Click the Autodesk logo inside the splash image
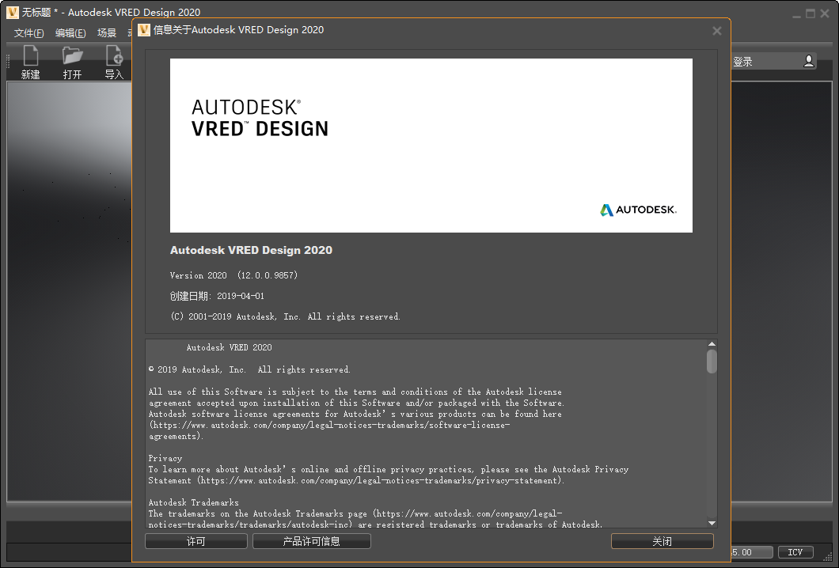The image size is (839, 568). pyautogui.click(x=637, y=210)
